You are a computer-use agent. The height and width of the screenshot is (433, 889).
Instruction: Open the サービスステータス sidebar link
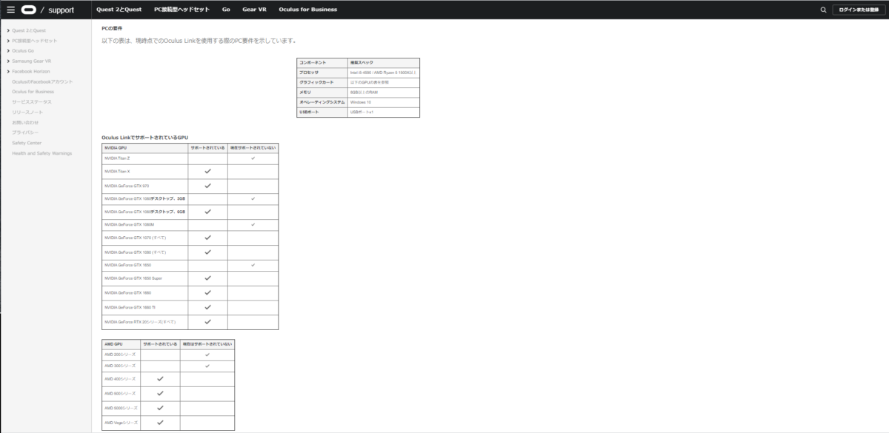pos(32,101)
